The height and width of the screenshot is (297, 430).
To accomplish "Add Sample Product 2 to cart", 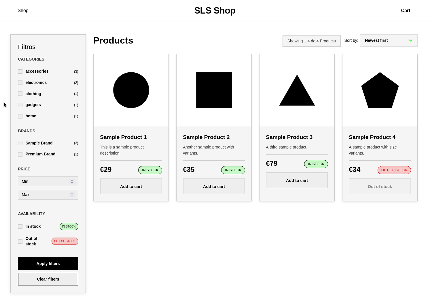I will pos(214,186).
